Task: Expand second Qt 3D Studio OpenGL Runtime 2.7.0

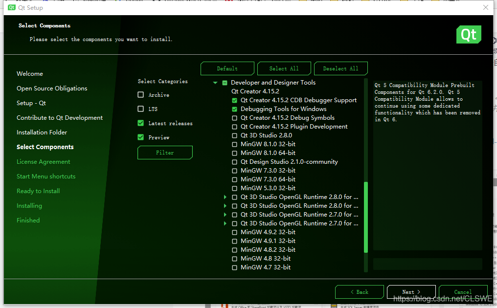Action: [x=225, y=223]
